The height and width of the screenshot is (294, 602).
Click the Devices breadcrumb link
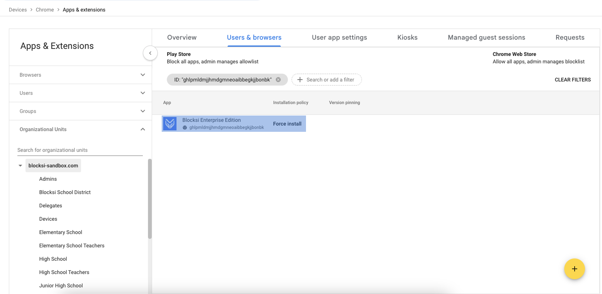pos(18,10)
